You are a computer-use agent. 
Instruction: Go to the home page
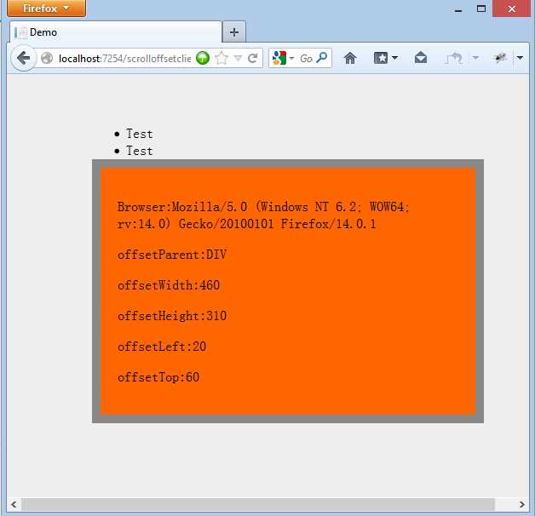pyautogui.click(x=350, y=58)
